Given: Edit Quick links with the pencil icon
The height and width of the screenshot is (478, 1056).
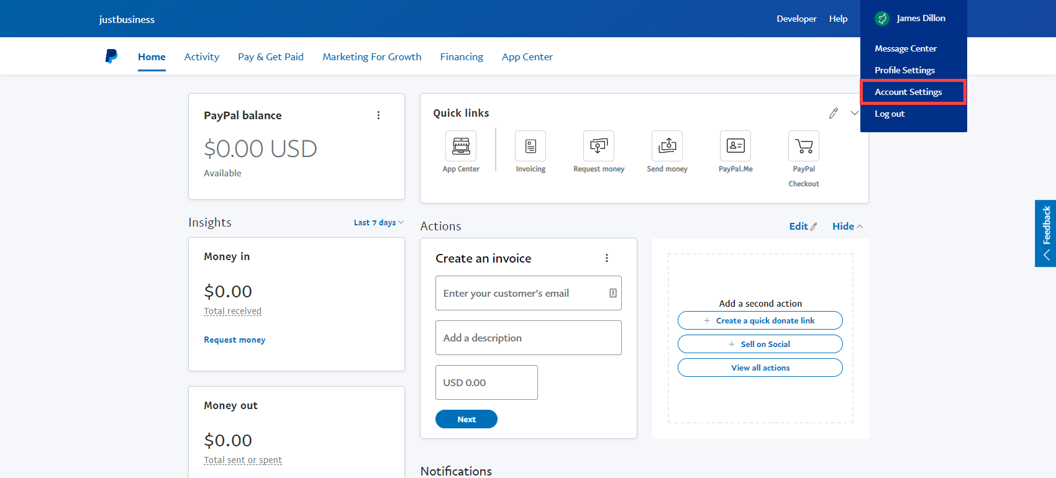Looking at the screenshot, I should click(834, 113).
